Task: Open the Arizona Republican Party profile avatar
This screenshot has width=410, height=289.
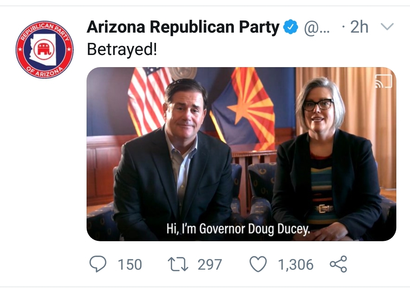Action: [x=44, y=50]
